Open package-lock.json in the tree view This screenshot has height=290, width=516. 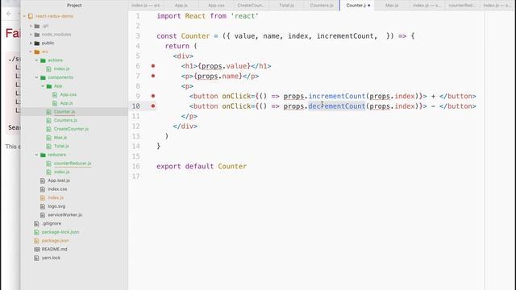[60, 232]
